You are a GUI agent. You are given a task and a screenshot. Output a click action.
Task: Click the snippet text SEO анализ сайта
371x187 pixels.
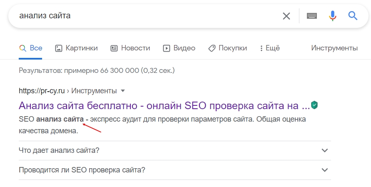coord(51,119)
